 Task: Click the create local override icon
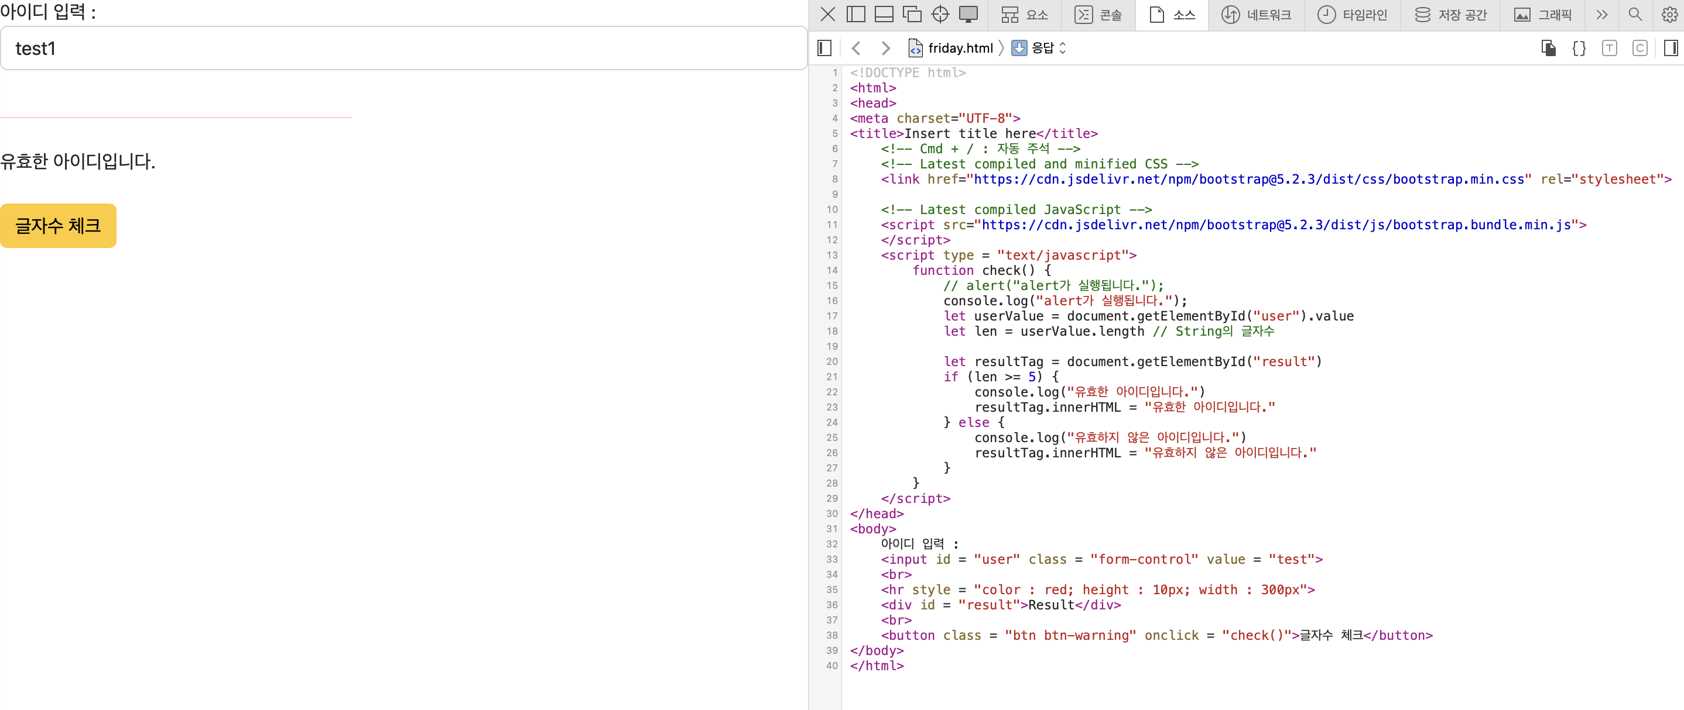[1548, 48]
